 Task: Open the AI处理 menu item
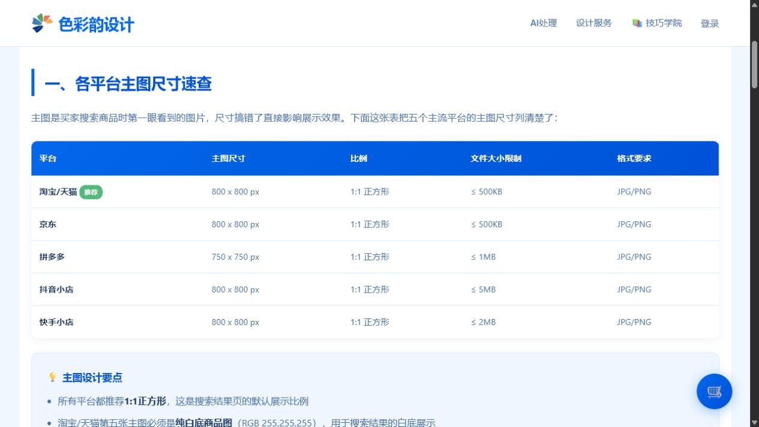(544, 23)
